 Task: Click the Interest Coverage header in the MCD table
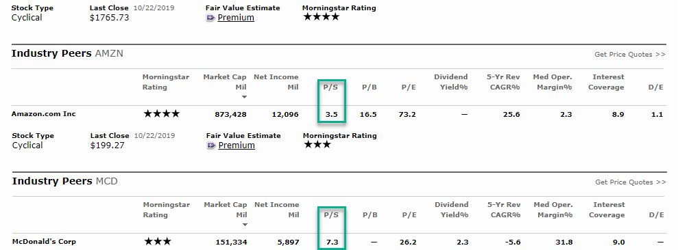(x=609, y=210)
